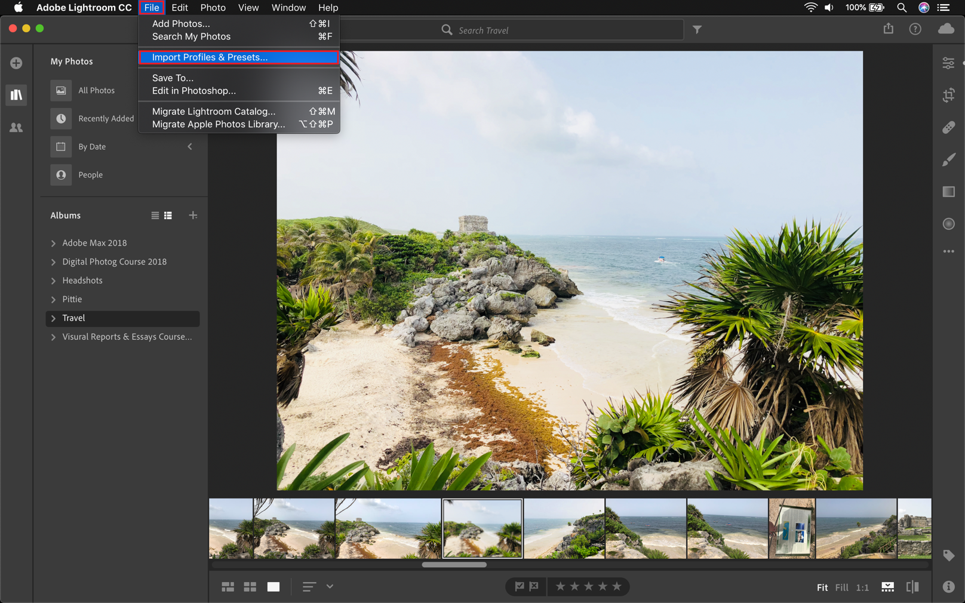Open All Photos in sidebar
Image resolution: width=965 pixels, height=603 pixels.
[96, 90]
